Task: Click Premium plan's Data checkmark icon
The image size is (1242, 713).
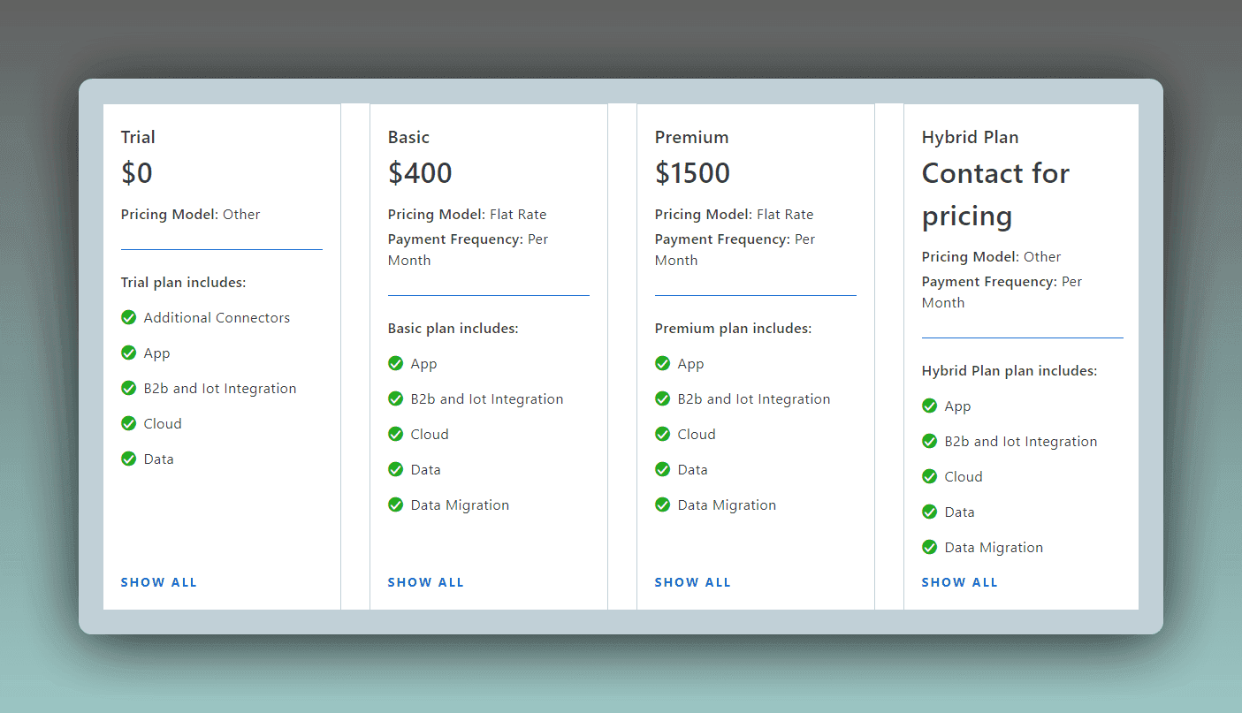Action: tap(663, 469)
